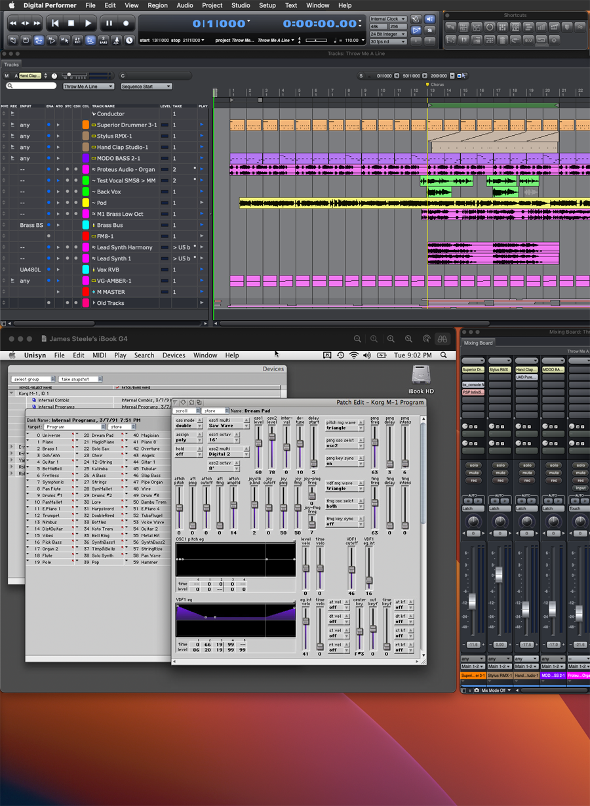Open the Region menu

[157, 5]
